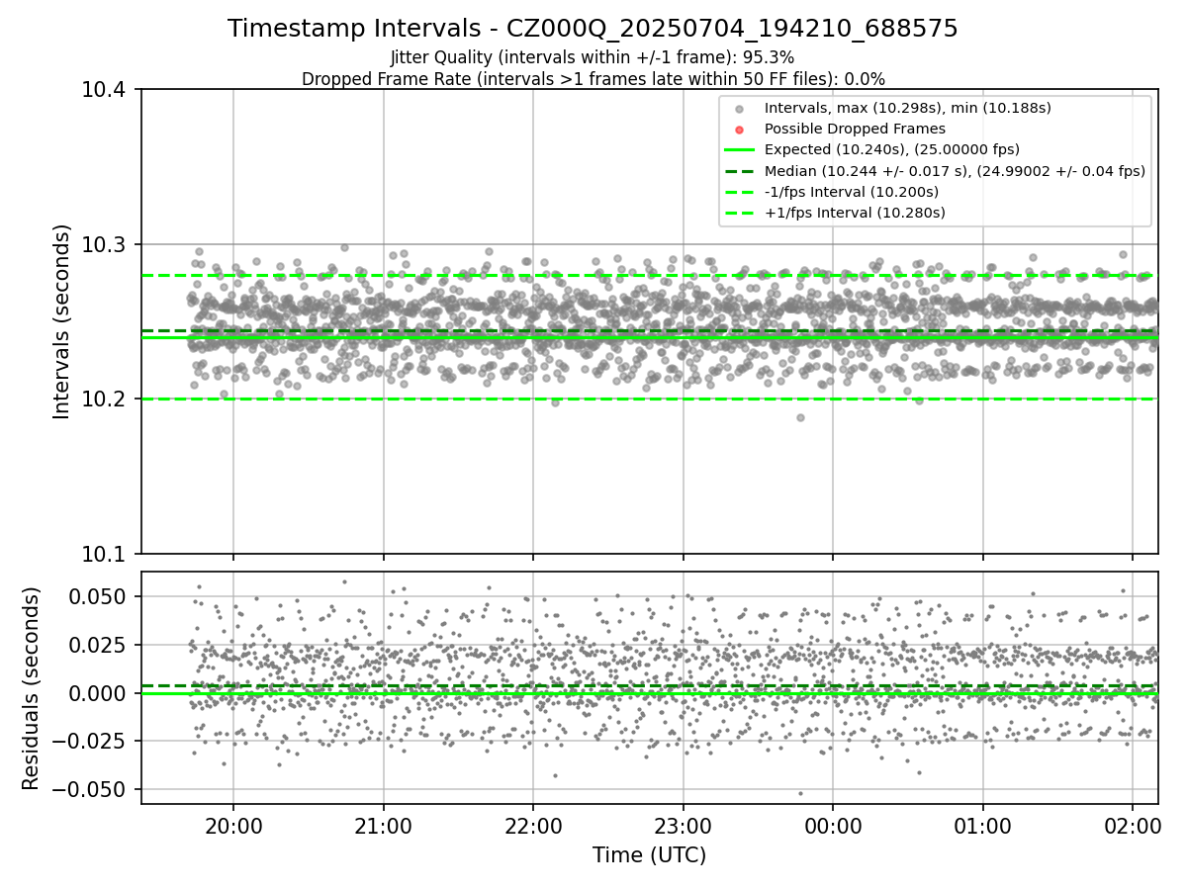Click the plot title "Timestamp Intervals - CZ000Q_20250704_194210_688575"
The width and height of the screenshot is (1187, 890).
pyautogui.click(x=593, y=29)
